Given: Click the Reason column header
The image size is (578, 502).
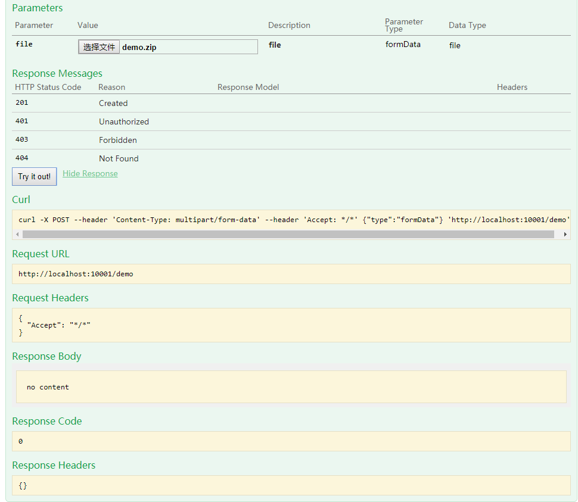Looking at the screenshot, I should point(111,87).
